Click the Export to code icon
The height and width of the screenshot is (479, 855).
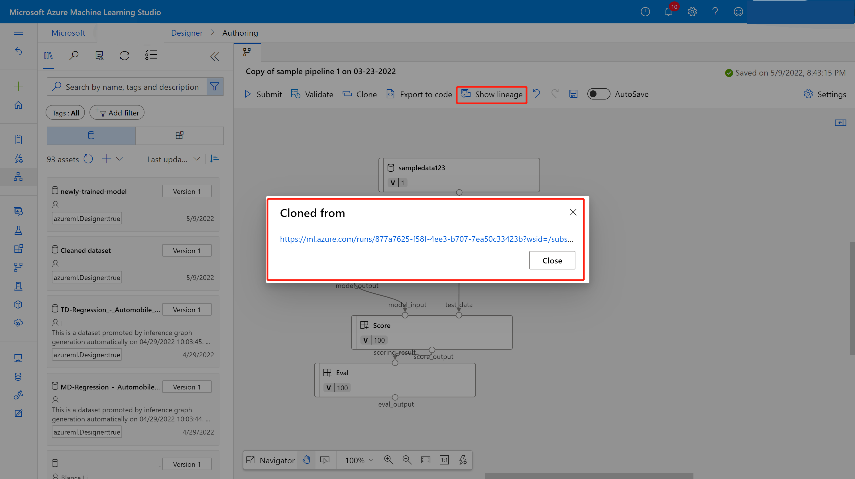390,94
